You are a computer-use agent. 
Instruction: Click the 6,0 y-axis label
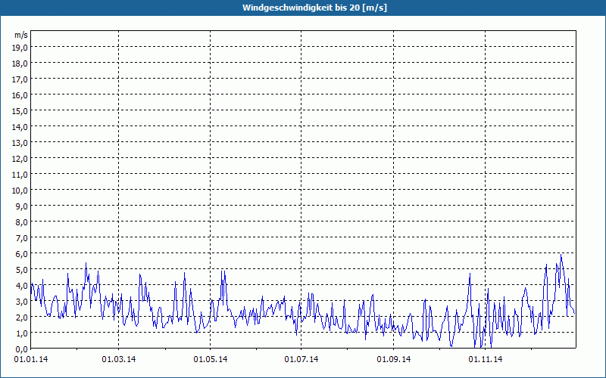tap(22, 254)
